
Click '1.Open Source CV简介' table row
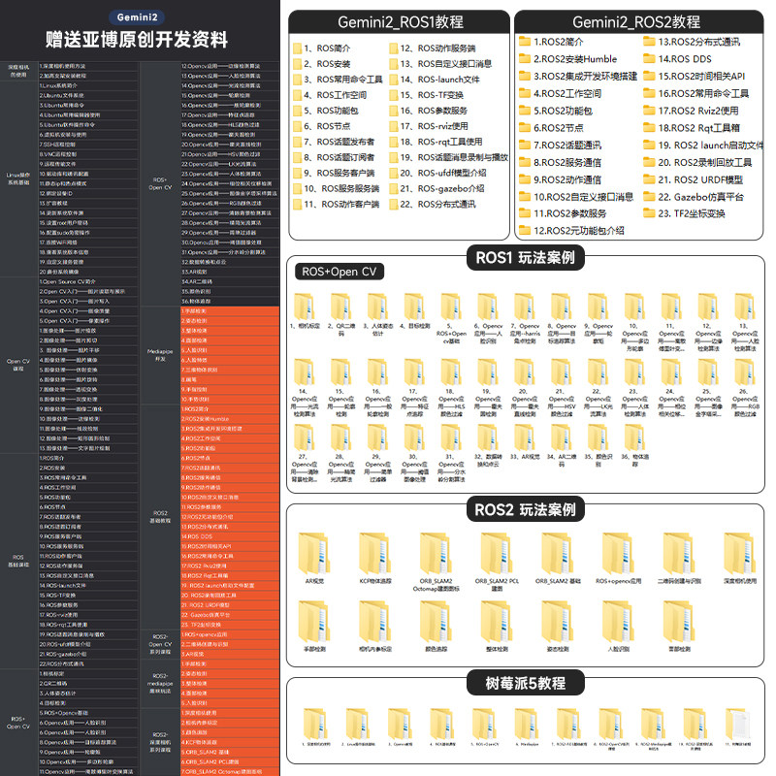tap(88, 281)
